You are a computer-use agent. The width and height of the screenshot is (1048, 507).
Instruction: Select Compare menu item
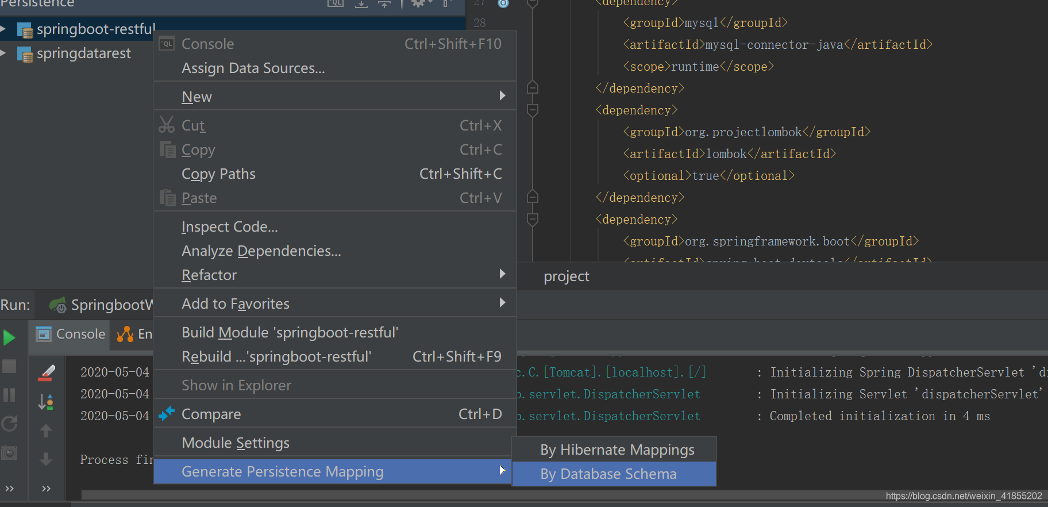pyautogui.click(x=334, y=414)
